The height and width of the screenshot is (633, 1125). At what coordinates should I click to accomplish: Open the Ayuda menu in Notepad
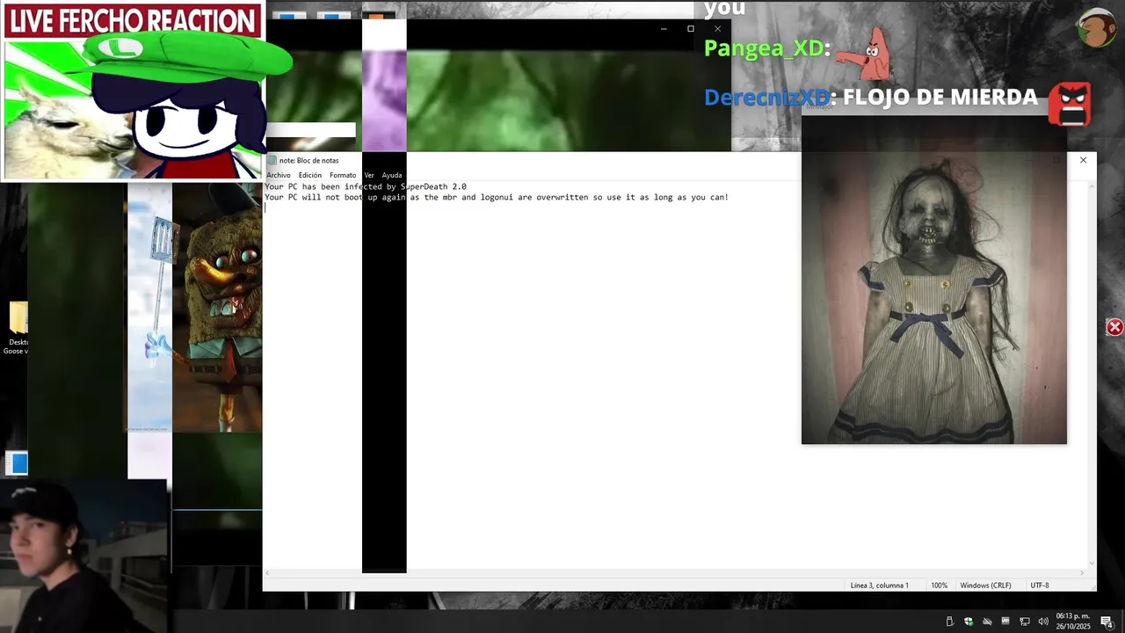(392, 175)
